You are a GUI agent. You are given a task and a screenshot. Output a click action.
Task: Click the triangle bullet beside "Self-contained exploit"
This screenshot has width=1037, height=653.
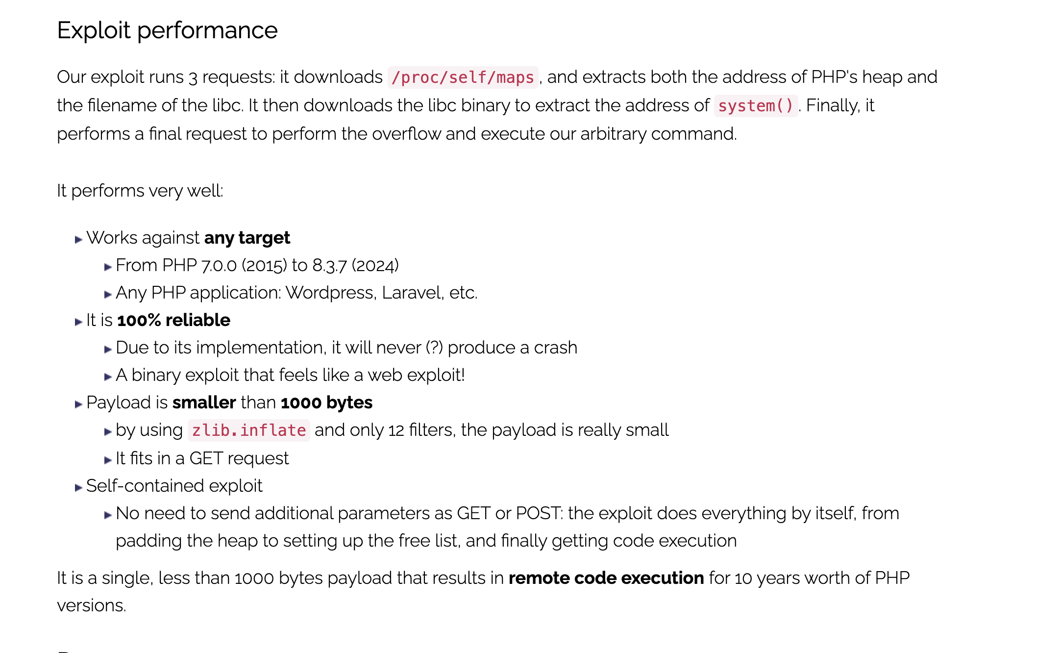point(78,487)
